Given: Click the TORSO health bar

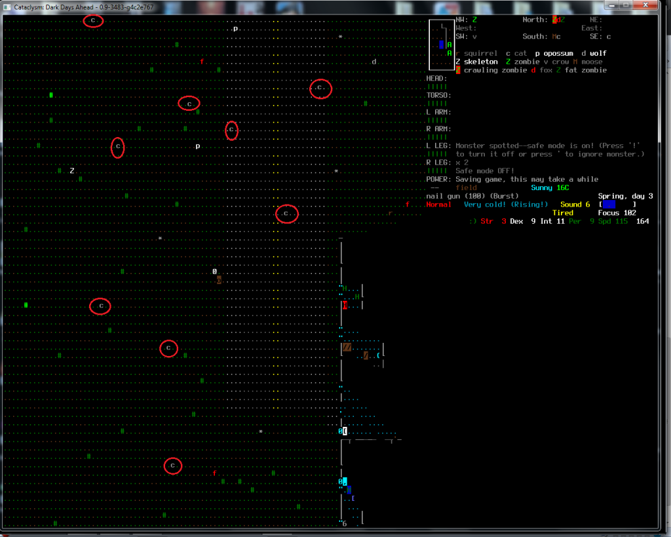Looking at the screenshot, I should pyautogui.click(x=437, y=104).
